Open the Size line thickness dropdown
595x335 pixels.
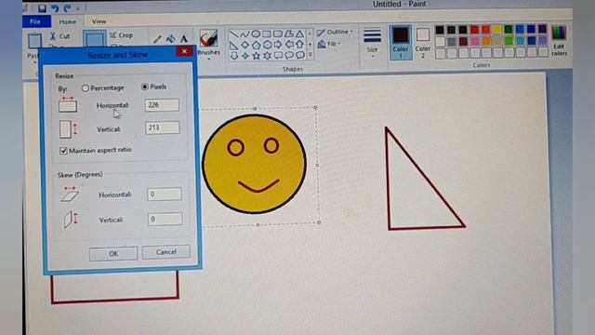point(372,42)
